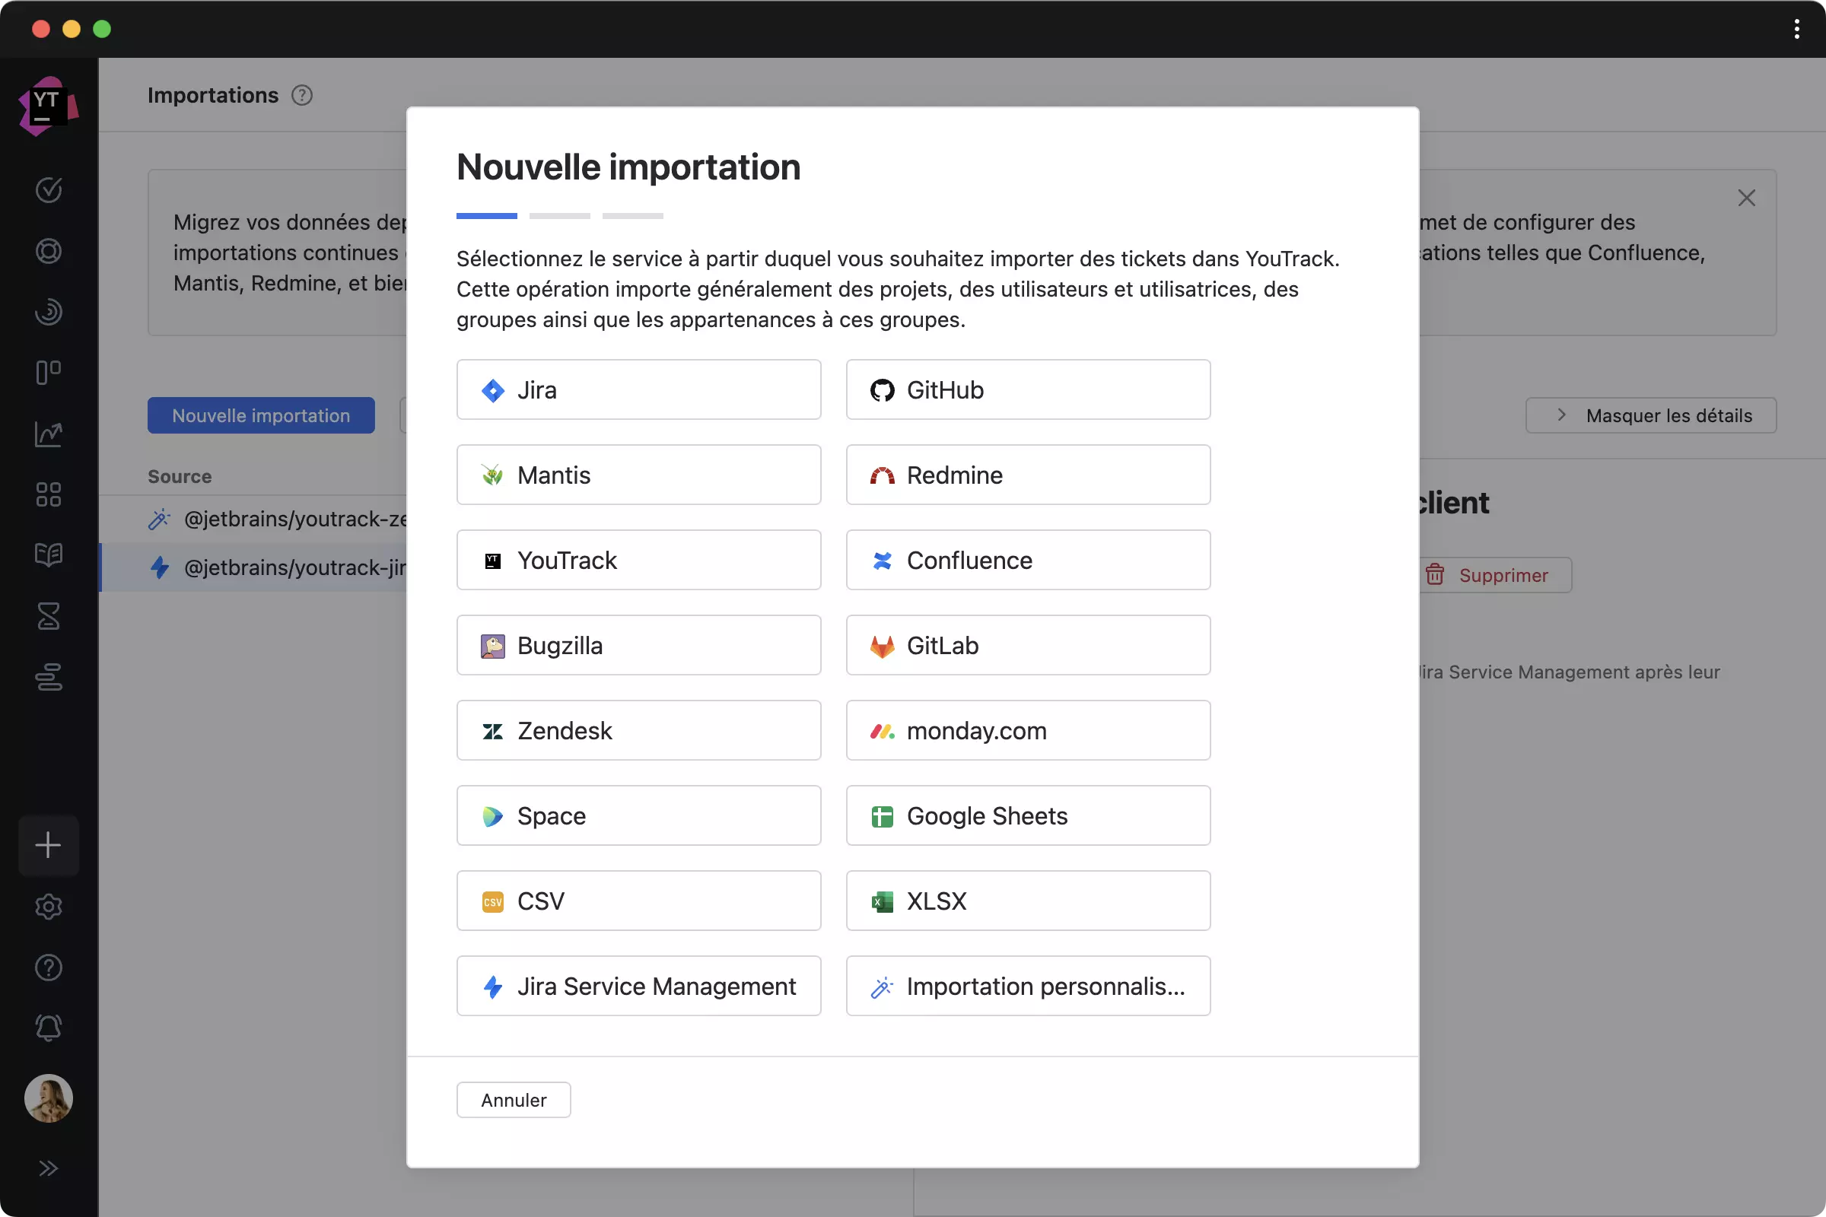Open the three-dot window menu

(x=1796, y=30)
